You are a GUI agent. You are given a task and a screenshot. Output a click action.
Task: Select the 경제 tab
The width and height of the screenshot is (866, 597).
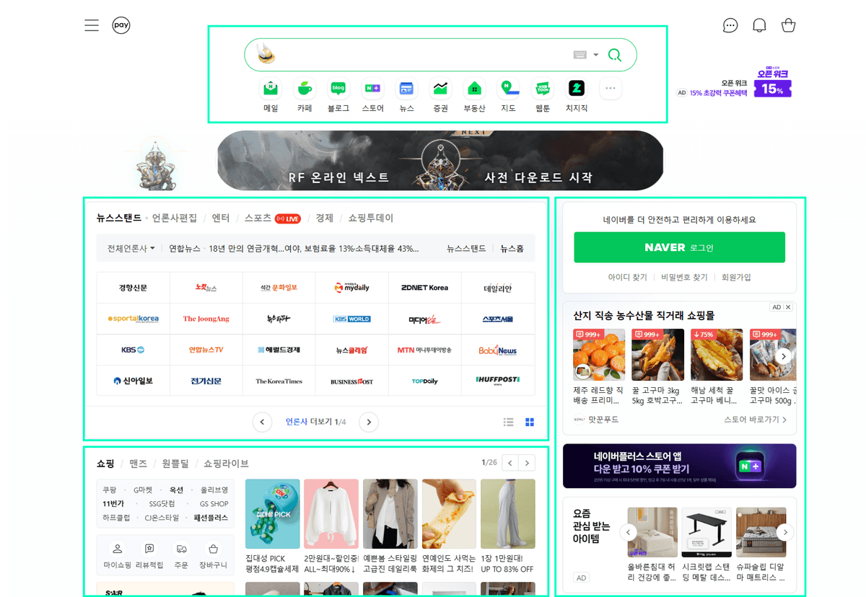click(x=324, y=218)
